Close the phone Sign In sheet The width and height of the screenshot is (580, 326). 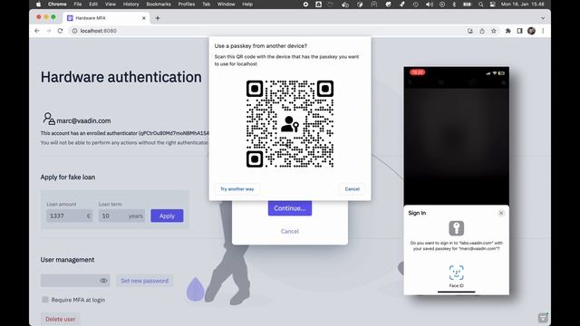(501, 213)
